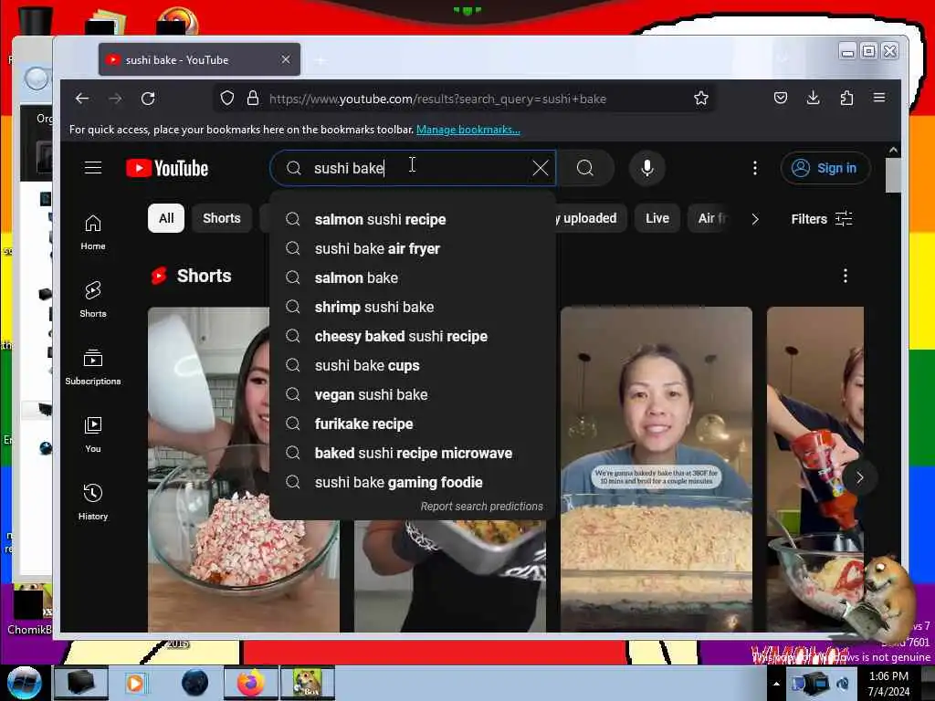Open the extensions puzzle icon

[846, 98]
